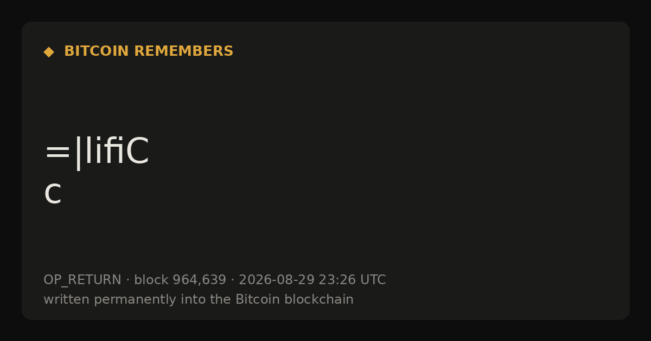This screenshot has height=341, width=651.
Task: Click the word BITCOIN in the header
Action: point(97,51)
